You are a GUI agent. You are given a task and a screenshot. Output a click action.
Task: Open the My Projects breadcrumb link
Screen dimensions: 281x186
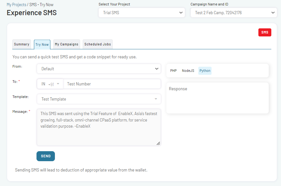16,5
